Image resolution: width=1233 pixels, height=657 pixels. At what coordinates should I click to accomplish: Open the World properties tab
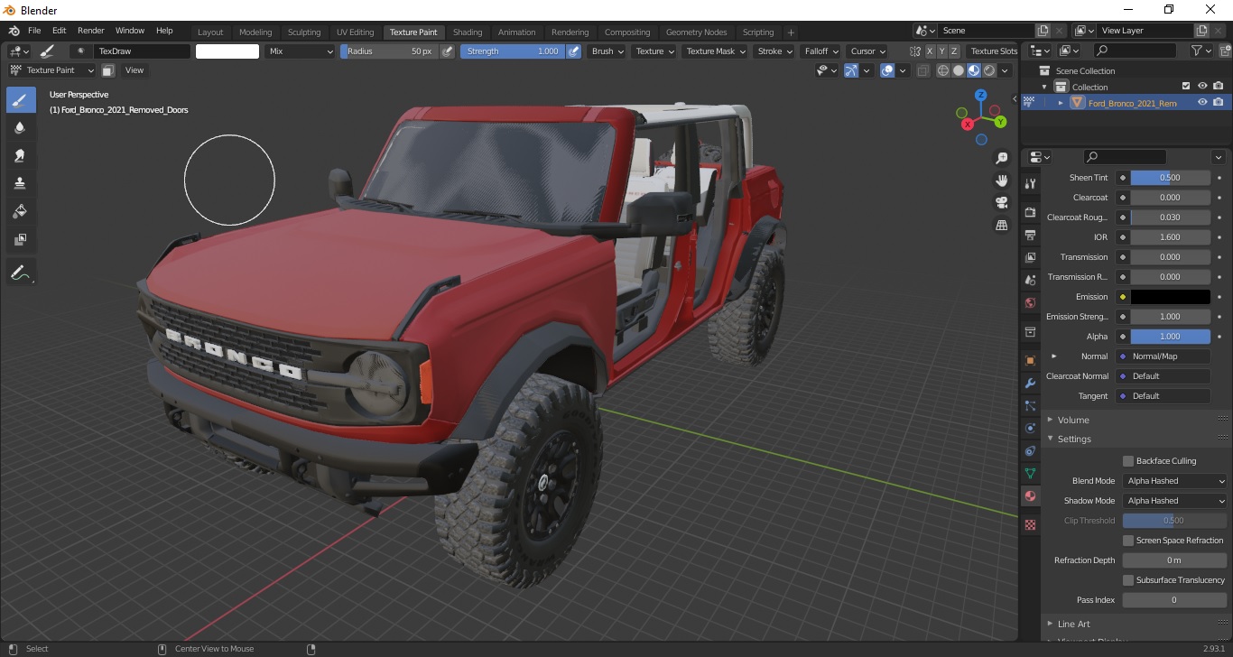(1030, 302)
